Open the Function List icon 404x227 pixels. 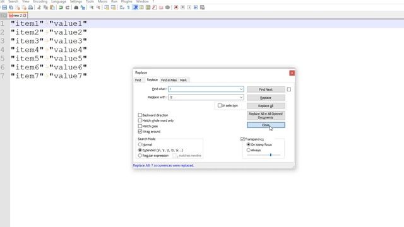coord(154,8)
